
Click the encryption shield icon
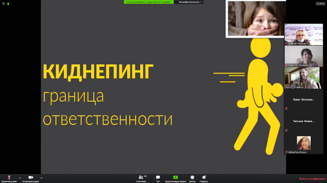8,3
